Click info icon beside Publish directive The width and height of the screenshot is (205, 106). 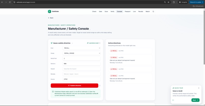click(x=100, y=86)
